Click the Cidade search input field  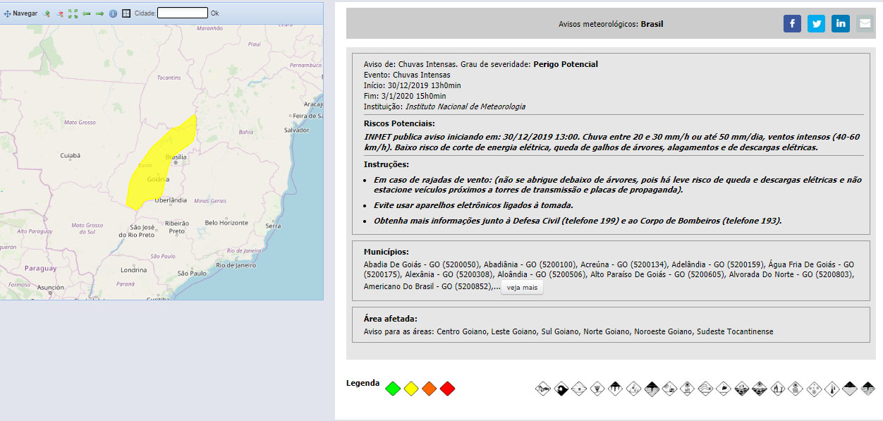point(182,13)
